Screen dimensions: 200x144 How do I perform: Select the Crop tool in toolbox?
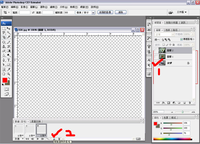click(4, 37)
